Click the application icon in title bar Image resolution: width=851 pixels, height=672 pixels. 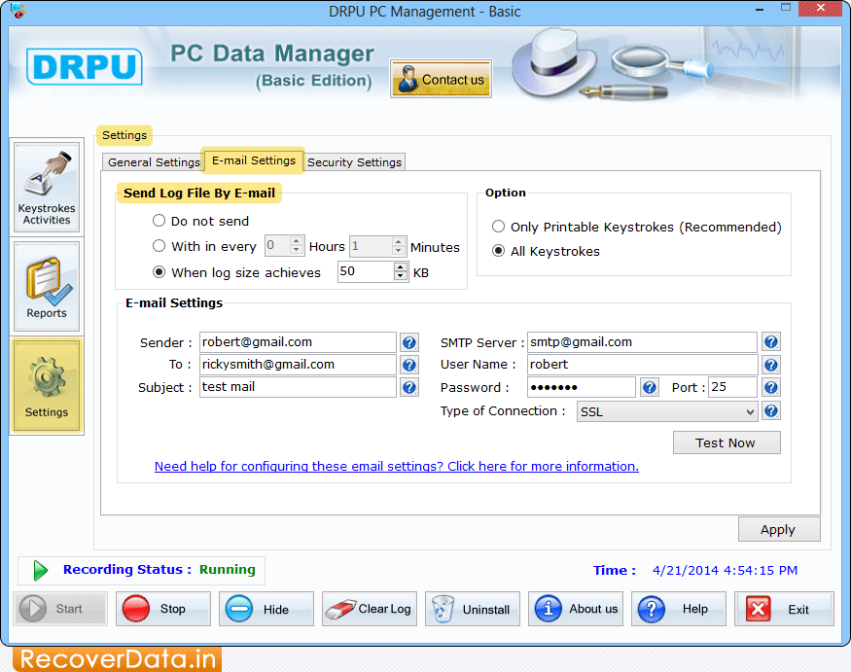(x=18, y=11)
